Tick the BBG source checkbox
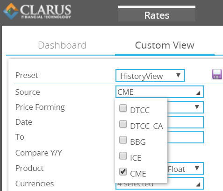This screenshot has width=223, height=191. pyautogui.click(x=123, y=140)
